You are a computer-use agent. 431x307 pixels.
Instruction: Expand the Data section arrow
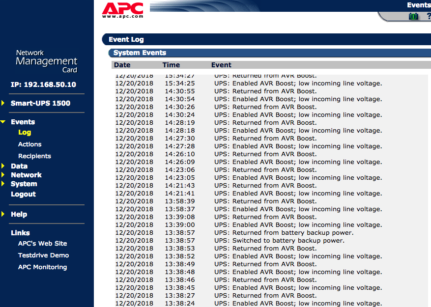(3, 166)
